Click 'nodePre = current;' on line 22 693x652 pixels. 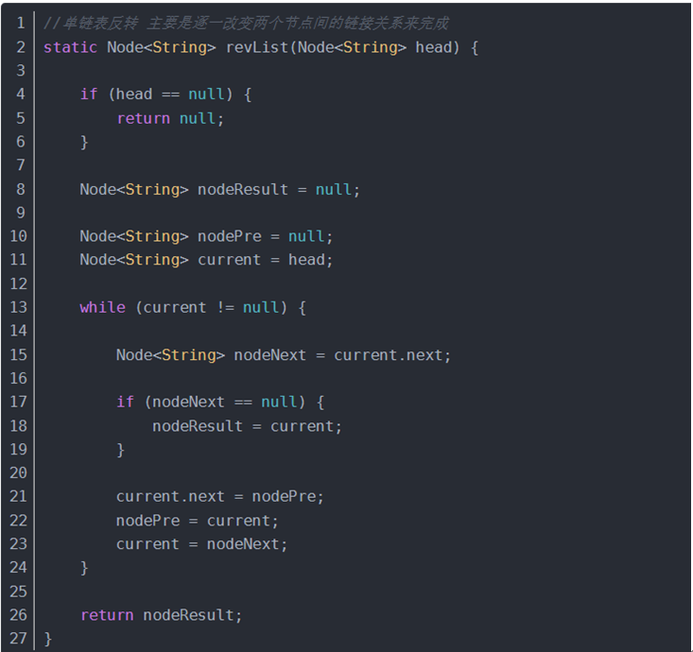coord(197,521)
